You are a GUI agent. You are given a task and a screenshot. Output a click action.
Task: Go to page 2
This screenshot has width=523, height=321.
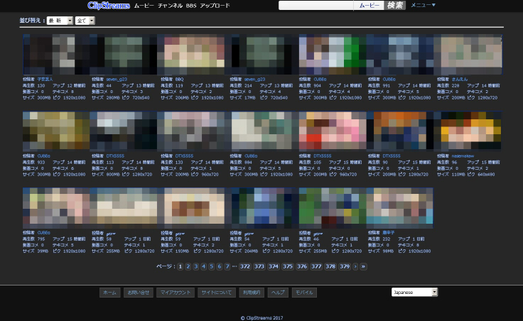pyautogui.click(x=188, y=266)
